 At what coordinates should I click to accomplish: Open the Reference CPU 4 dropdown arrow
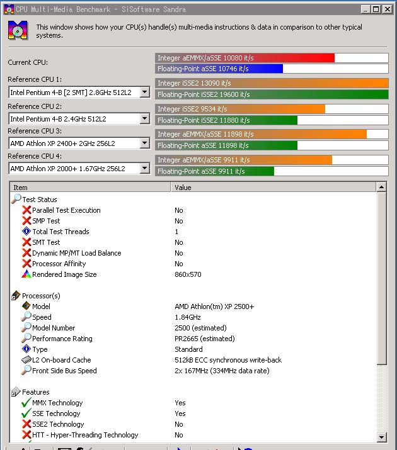pyautogui.click(x=144, y=169)
